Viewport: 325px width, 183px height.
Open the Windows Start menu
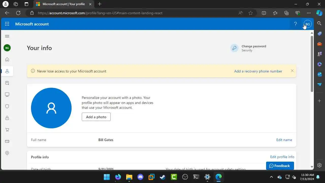tap(107, 177)
